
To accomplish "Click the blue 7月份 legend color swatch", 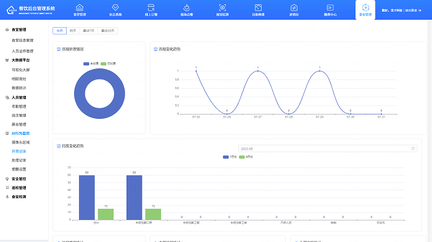I will (226, 157).
